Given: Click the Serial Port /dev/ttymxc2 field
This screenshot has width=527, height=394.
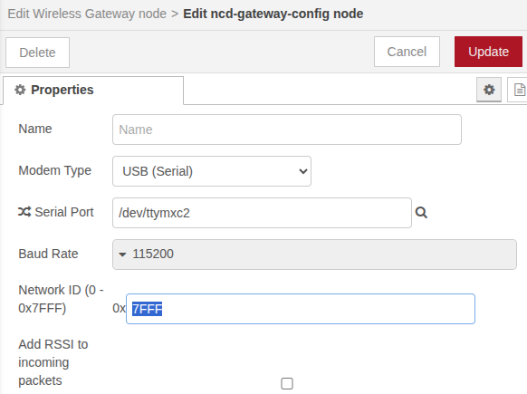Looking at the screenshot, I should click(262, 213).
